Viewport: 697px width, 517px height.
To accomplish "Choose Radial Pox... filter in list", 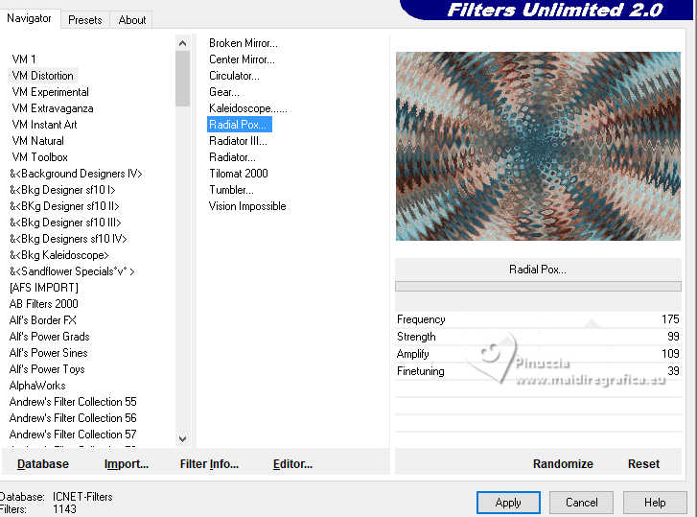I will pyautogui.click(x=239, y=125).
